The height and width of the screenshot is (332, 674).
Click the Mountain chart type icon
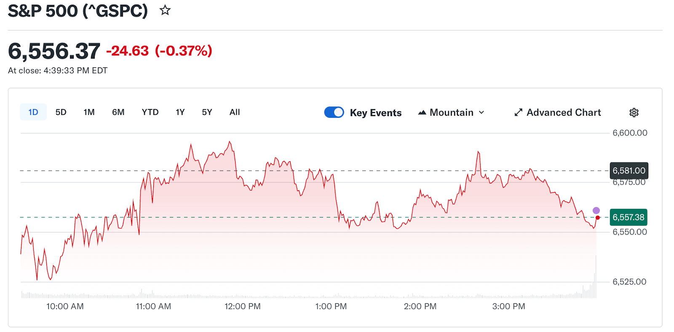tap(422, 112)
